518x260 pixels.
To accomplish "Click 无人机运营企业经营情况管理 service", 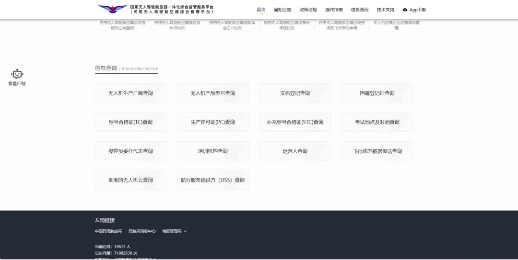I will pos(397,25).
